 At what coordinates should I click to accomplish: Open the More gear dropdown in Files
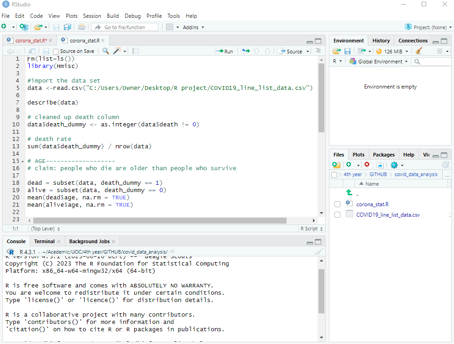click(x=397, y=165)
